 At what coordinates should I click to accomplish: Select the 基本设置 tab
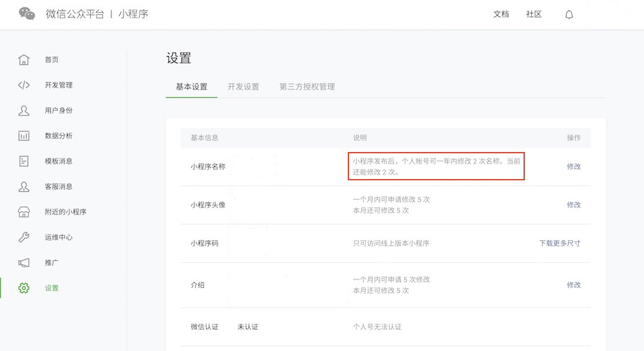pyautogui.click(x=191, y=87)
